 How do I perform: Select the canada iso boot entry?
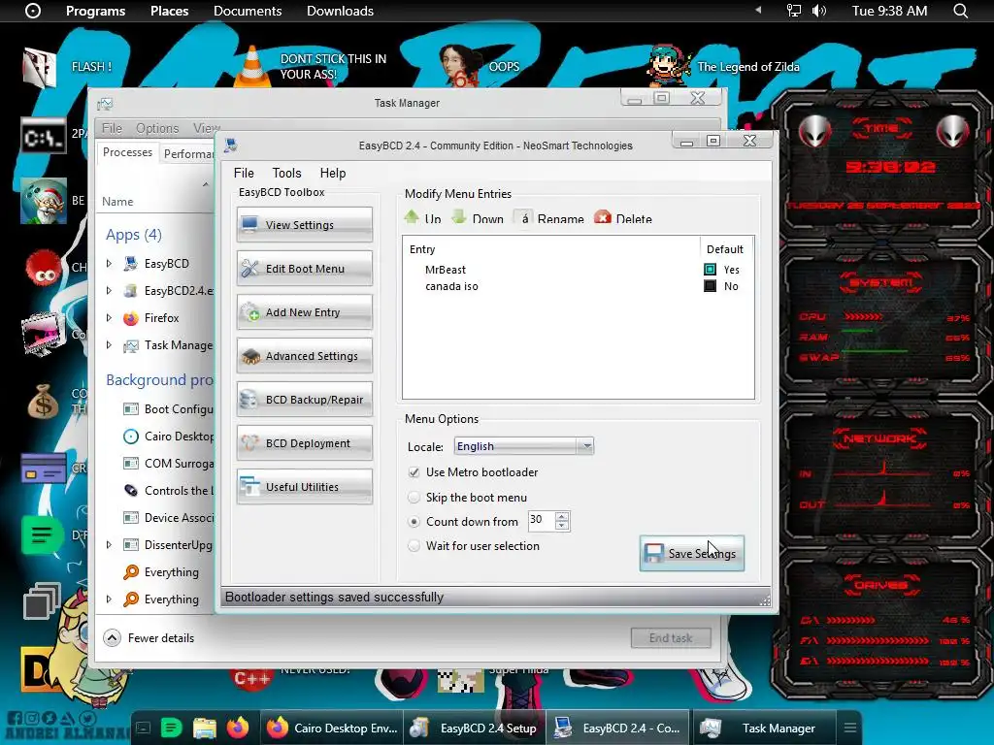pyautogui.click(x=451, y=286)
